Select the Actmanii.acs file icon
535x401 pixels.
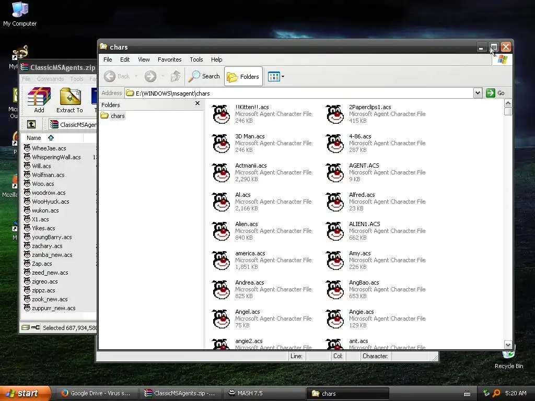pos(221,172)
